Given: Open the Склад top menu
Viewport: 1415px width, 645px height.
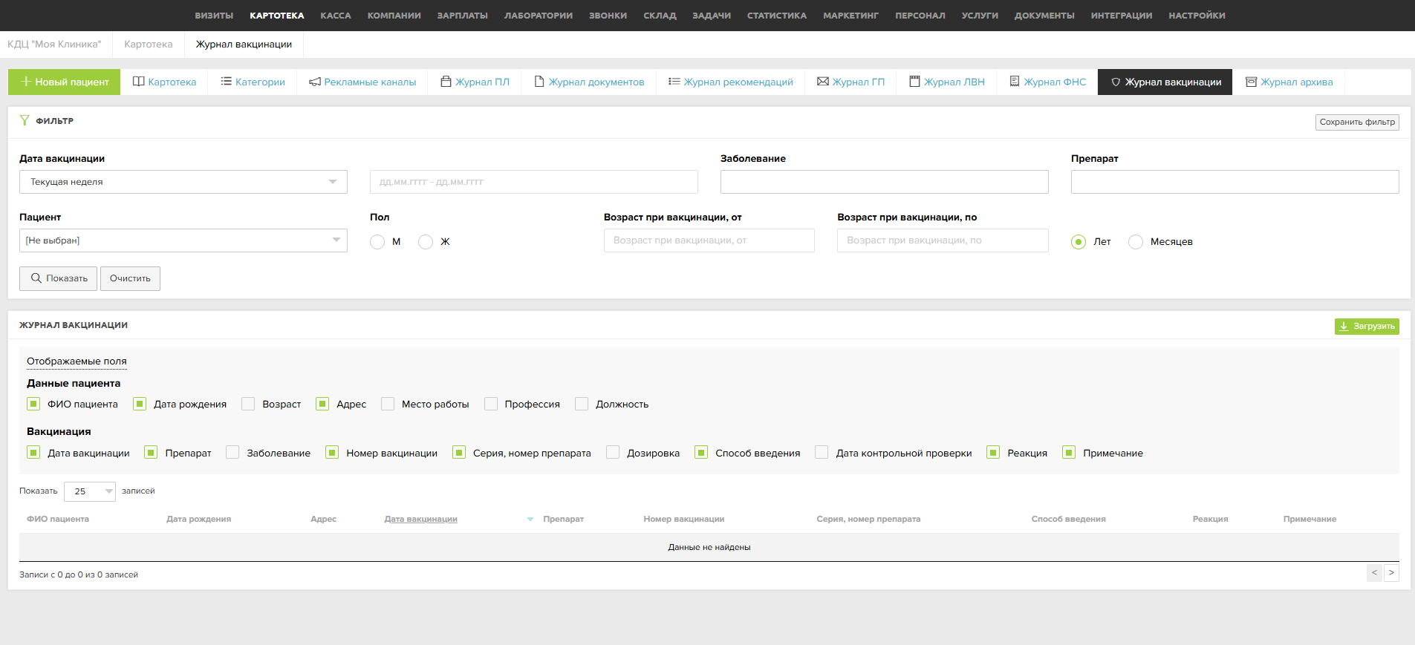Looking at the screenshot, I should tap(660, 16).
